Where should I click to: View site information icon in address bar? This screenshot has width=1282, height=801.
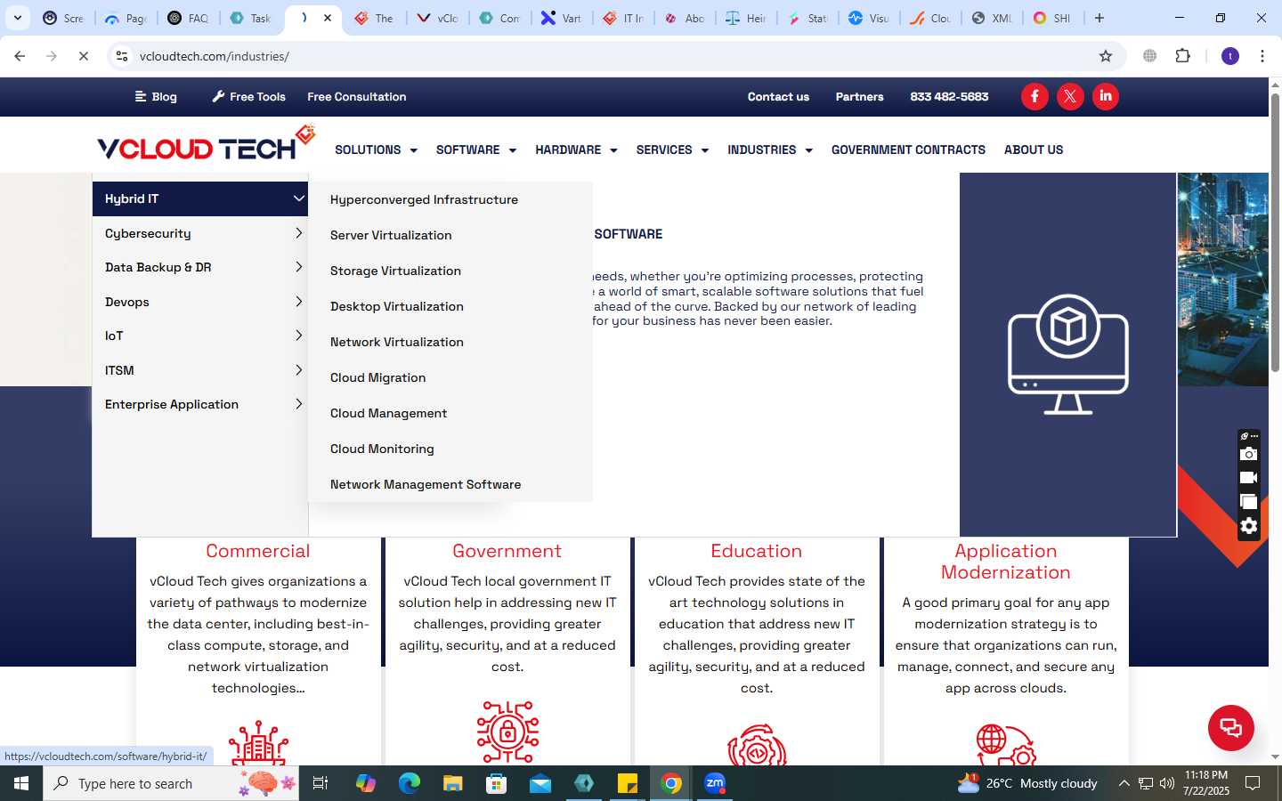[x=122, y=56]
